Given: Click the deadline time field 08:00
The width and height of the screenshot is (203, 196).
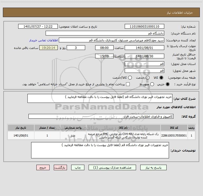Looking at the screenshot, I should pyautogui.click(x=104, y=48).
